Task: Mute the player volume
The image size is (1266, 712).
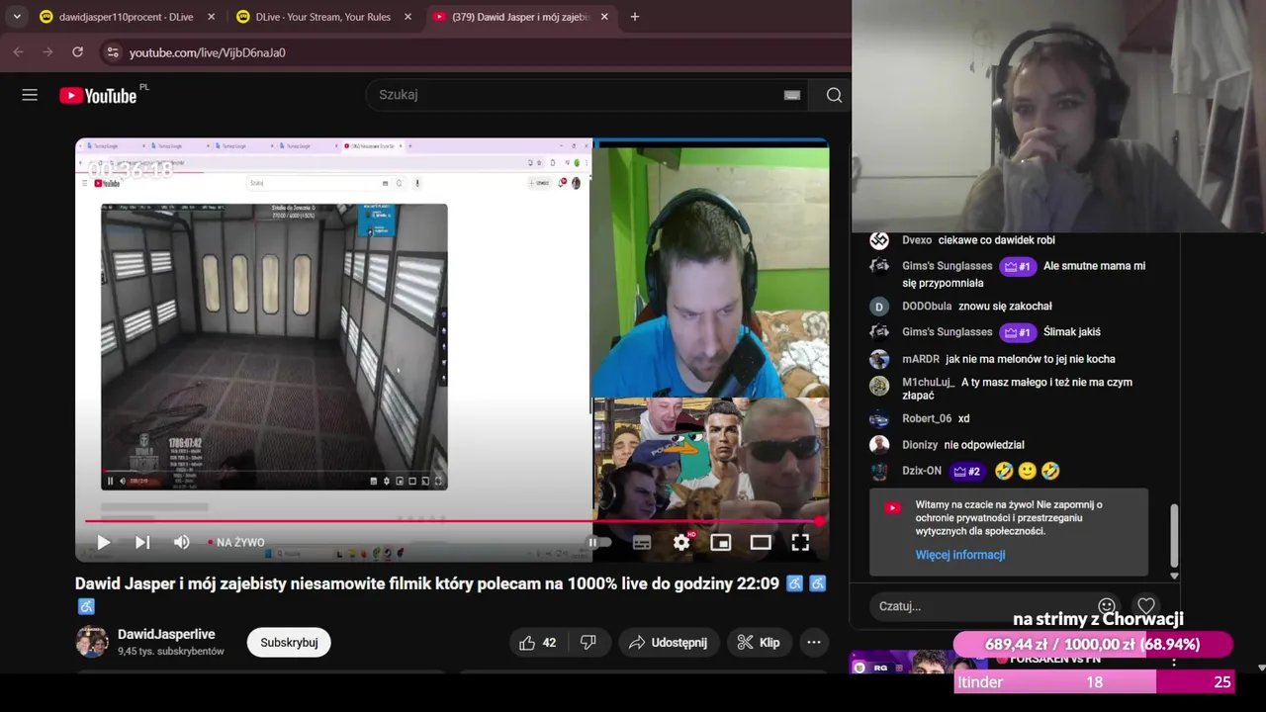Action: pos(182,542)
